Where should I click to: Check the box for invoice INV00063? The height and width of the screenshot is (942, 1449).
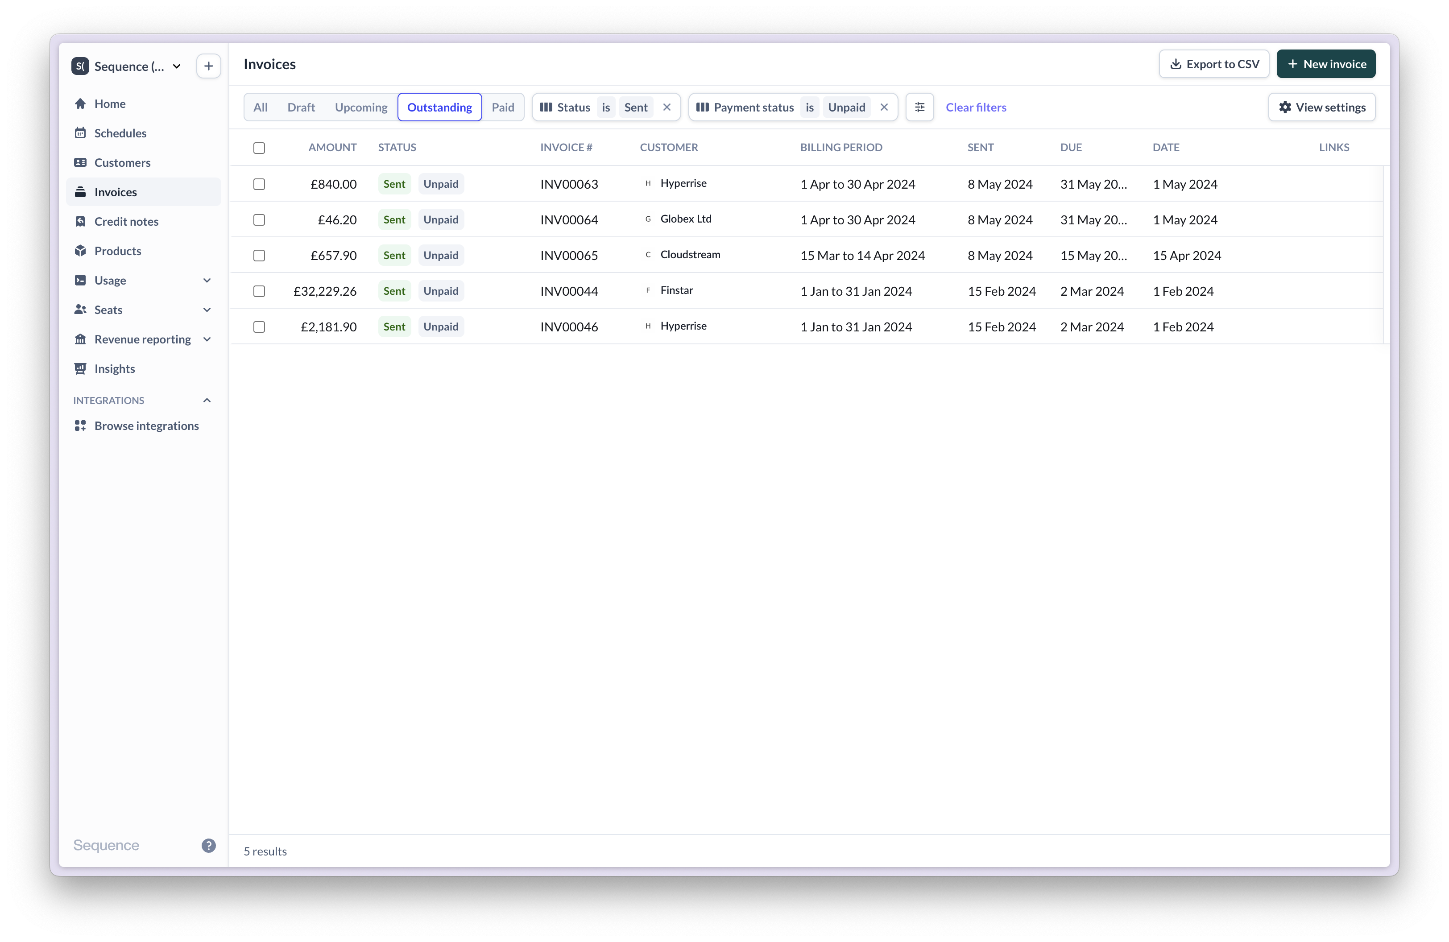[259, 184]
